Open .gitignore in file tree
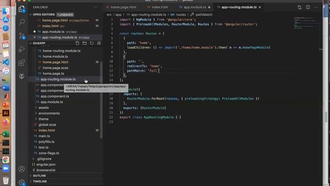Screen dimensions: 330x186 (x=44, y=159)
